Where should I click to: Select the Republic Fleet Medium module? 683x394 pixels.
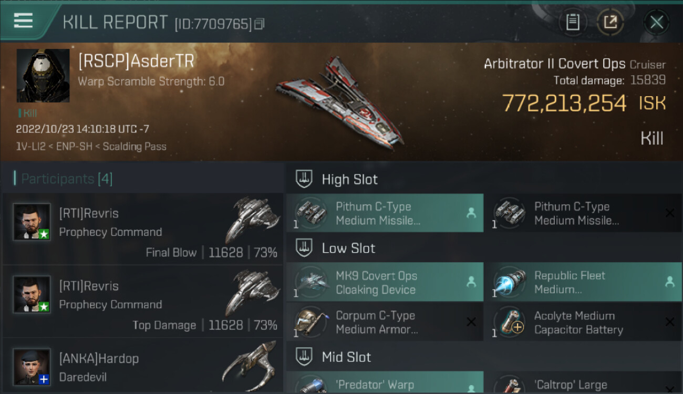pyautogui.click(x=583, y=282)
